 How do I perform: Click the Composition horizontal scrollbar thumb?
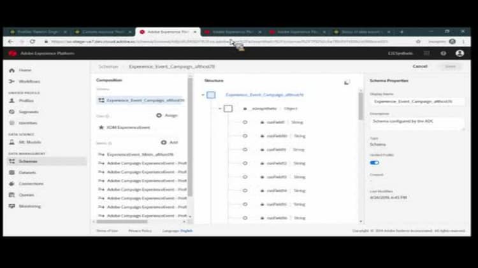pos(122,222)
